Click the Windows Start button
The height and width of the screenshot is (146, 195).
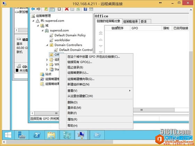pyautogui.click(x=8, y=135)
